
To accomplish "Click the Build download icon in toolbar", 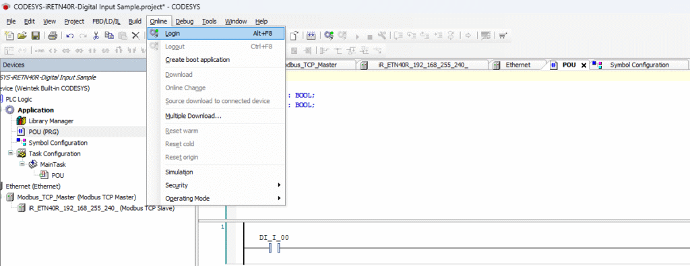I will coord(311,36).
